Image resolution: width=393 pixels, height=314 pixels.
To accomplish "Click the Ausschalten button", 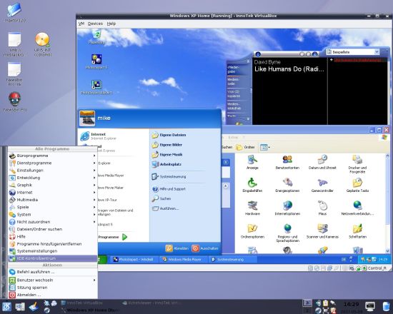I will [x=205, y=248].
